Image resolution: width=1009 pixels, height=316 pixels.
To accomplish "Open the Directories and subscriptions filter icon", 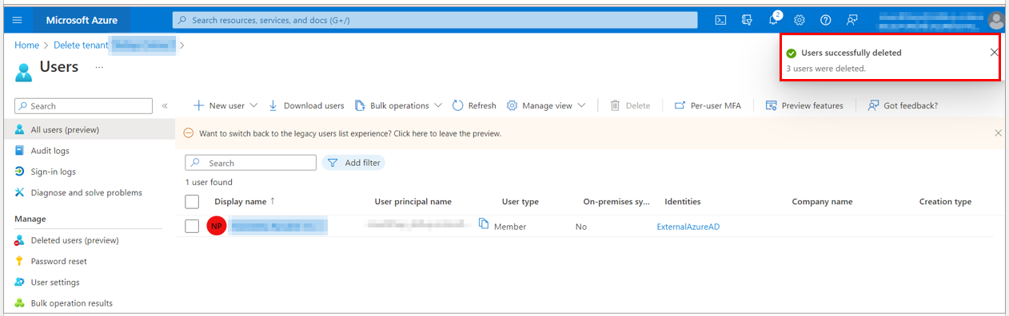I will pos(747,20).
